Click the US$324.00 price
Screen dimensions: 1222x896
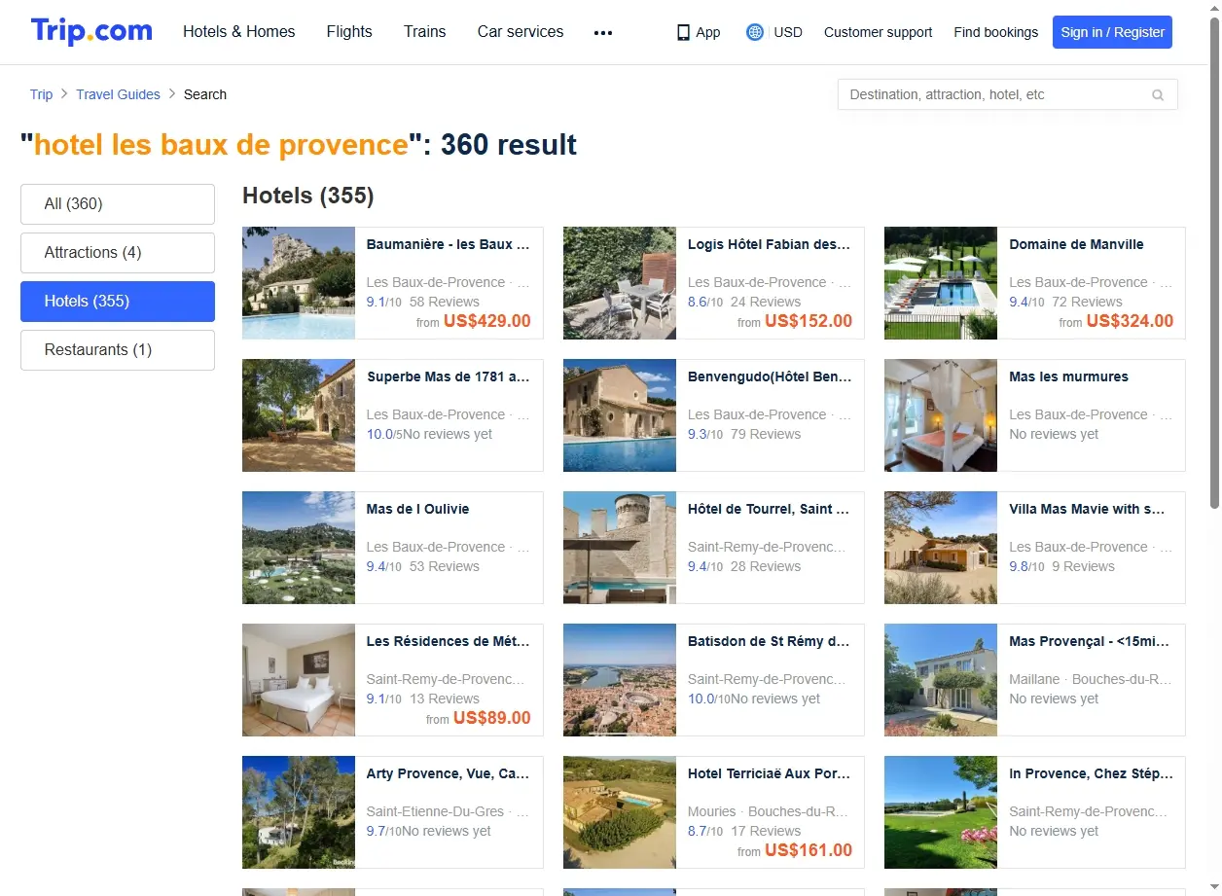(1130, 321)
